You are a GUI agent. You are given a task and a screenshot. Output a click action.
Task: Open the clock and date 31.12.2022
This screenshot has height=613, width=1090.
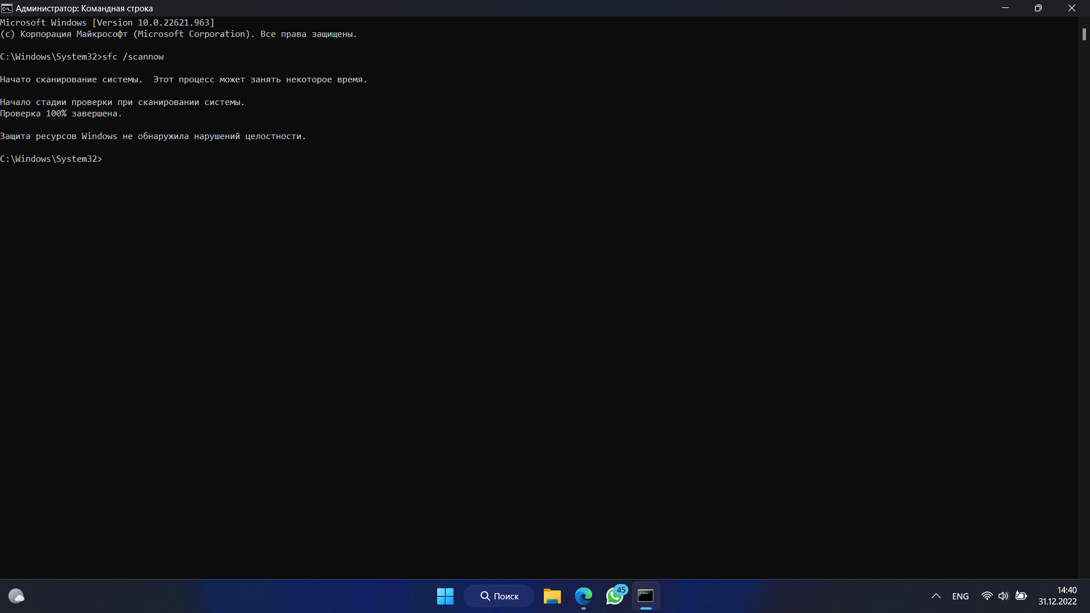click(1058, 596)
